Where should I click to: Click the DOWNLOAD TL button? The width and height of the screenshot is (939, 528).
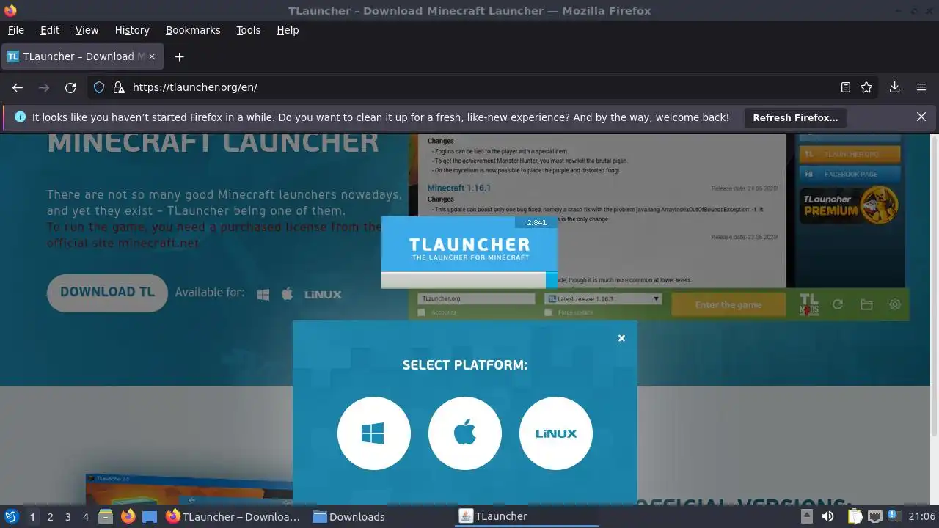[x=107, y=292]
